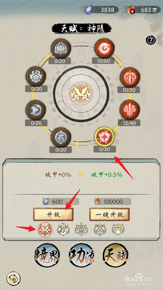Viewport: 163px width, 290px height.
Task: Click the 升级 upgrade button
Action: [53, 215]
